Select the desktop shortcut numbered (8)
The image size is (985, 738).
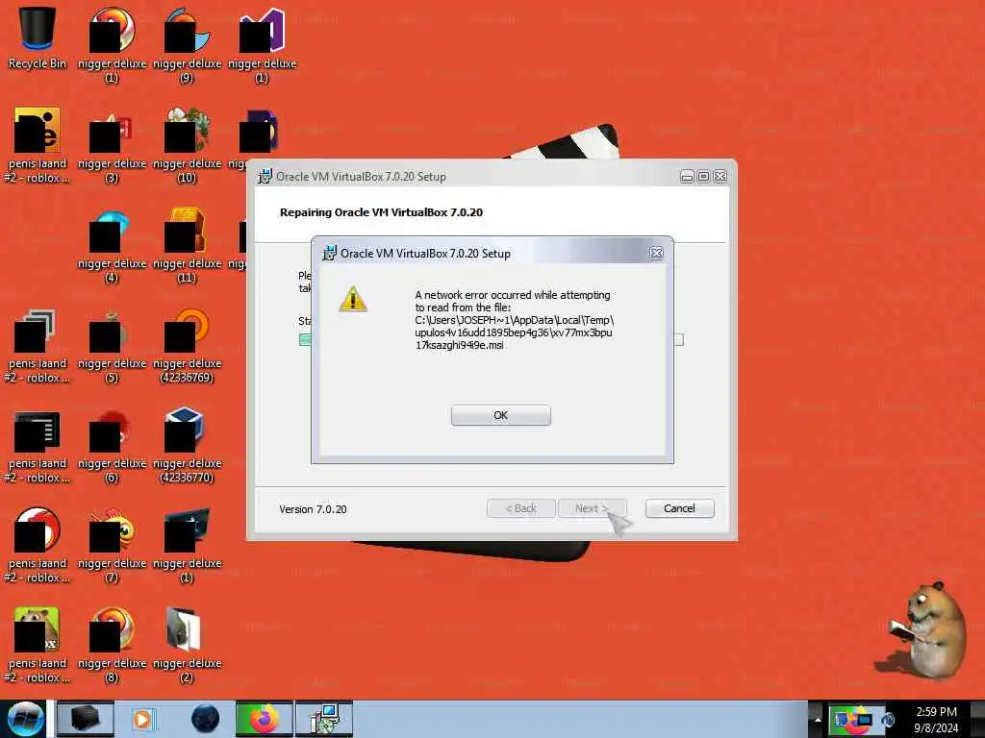point(112,646)
